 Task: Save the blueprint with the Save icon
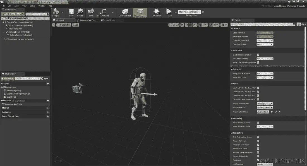coord(71,13)
